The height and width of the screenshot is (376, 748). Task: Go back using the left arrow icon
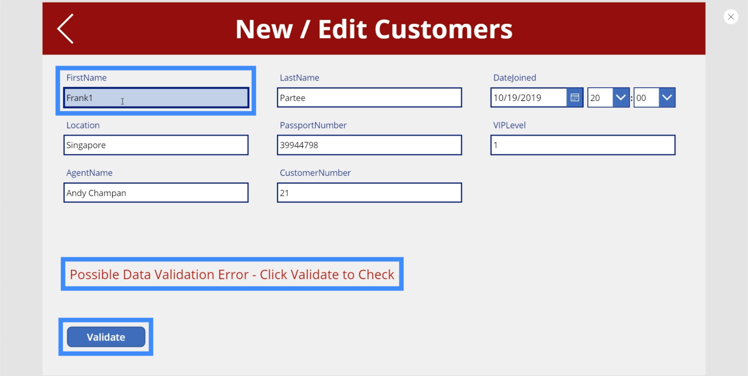tap(65, 28)
